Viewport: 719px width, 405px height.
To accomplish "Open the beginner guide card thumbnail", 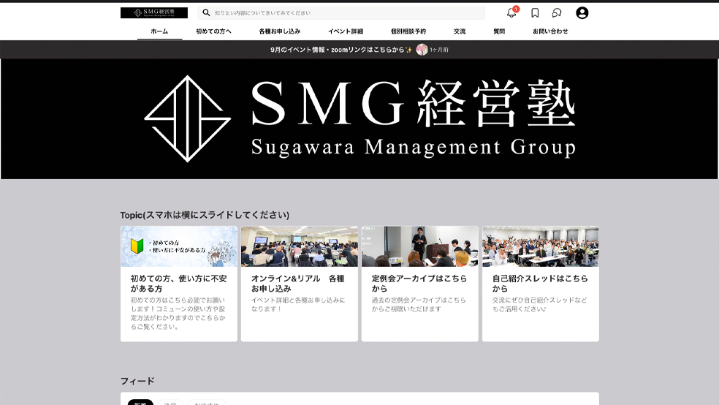I will [179, 246].
